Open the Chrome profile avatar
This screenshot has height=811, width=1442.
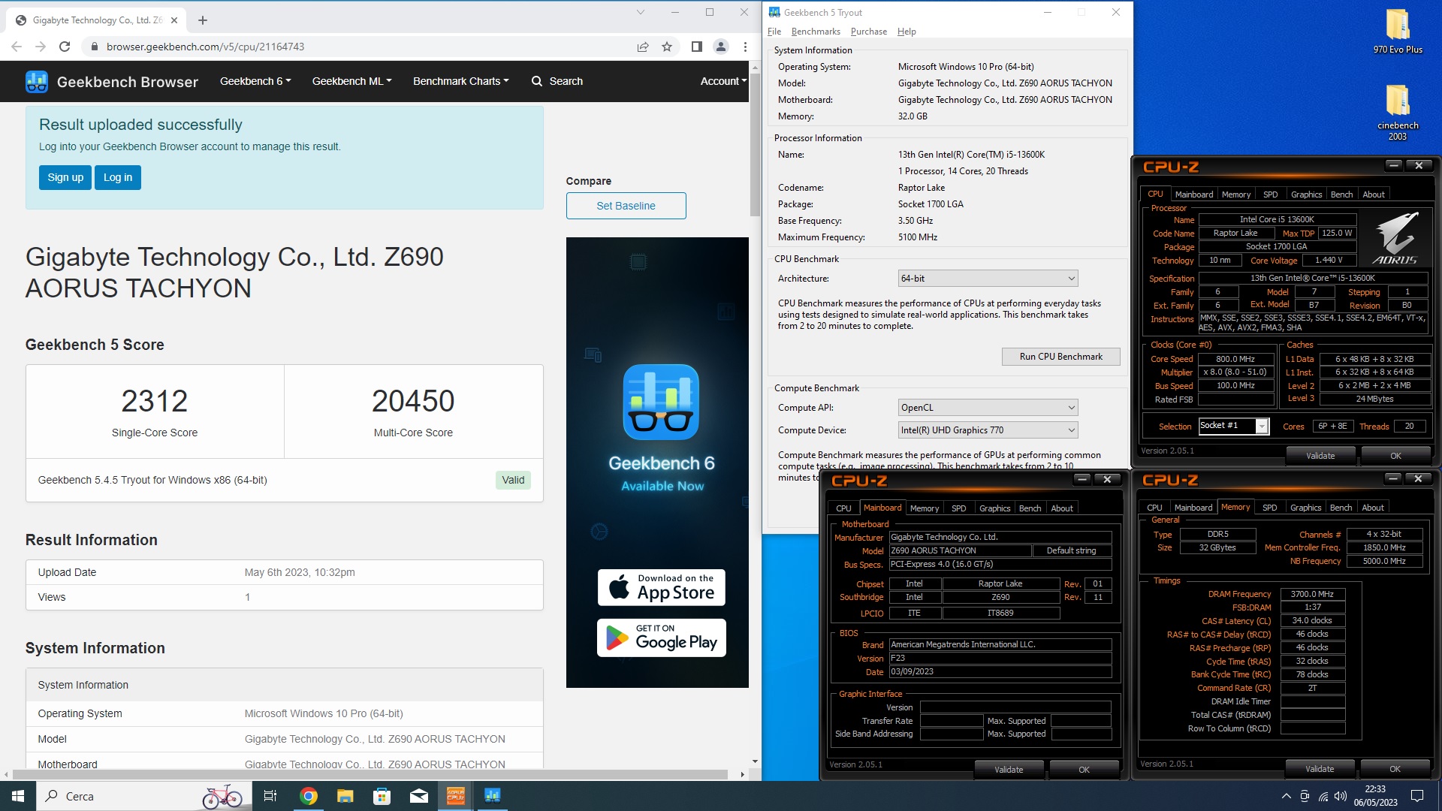(721, 47)
